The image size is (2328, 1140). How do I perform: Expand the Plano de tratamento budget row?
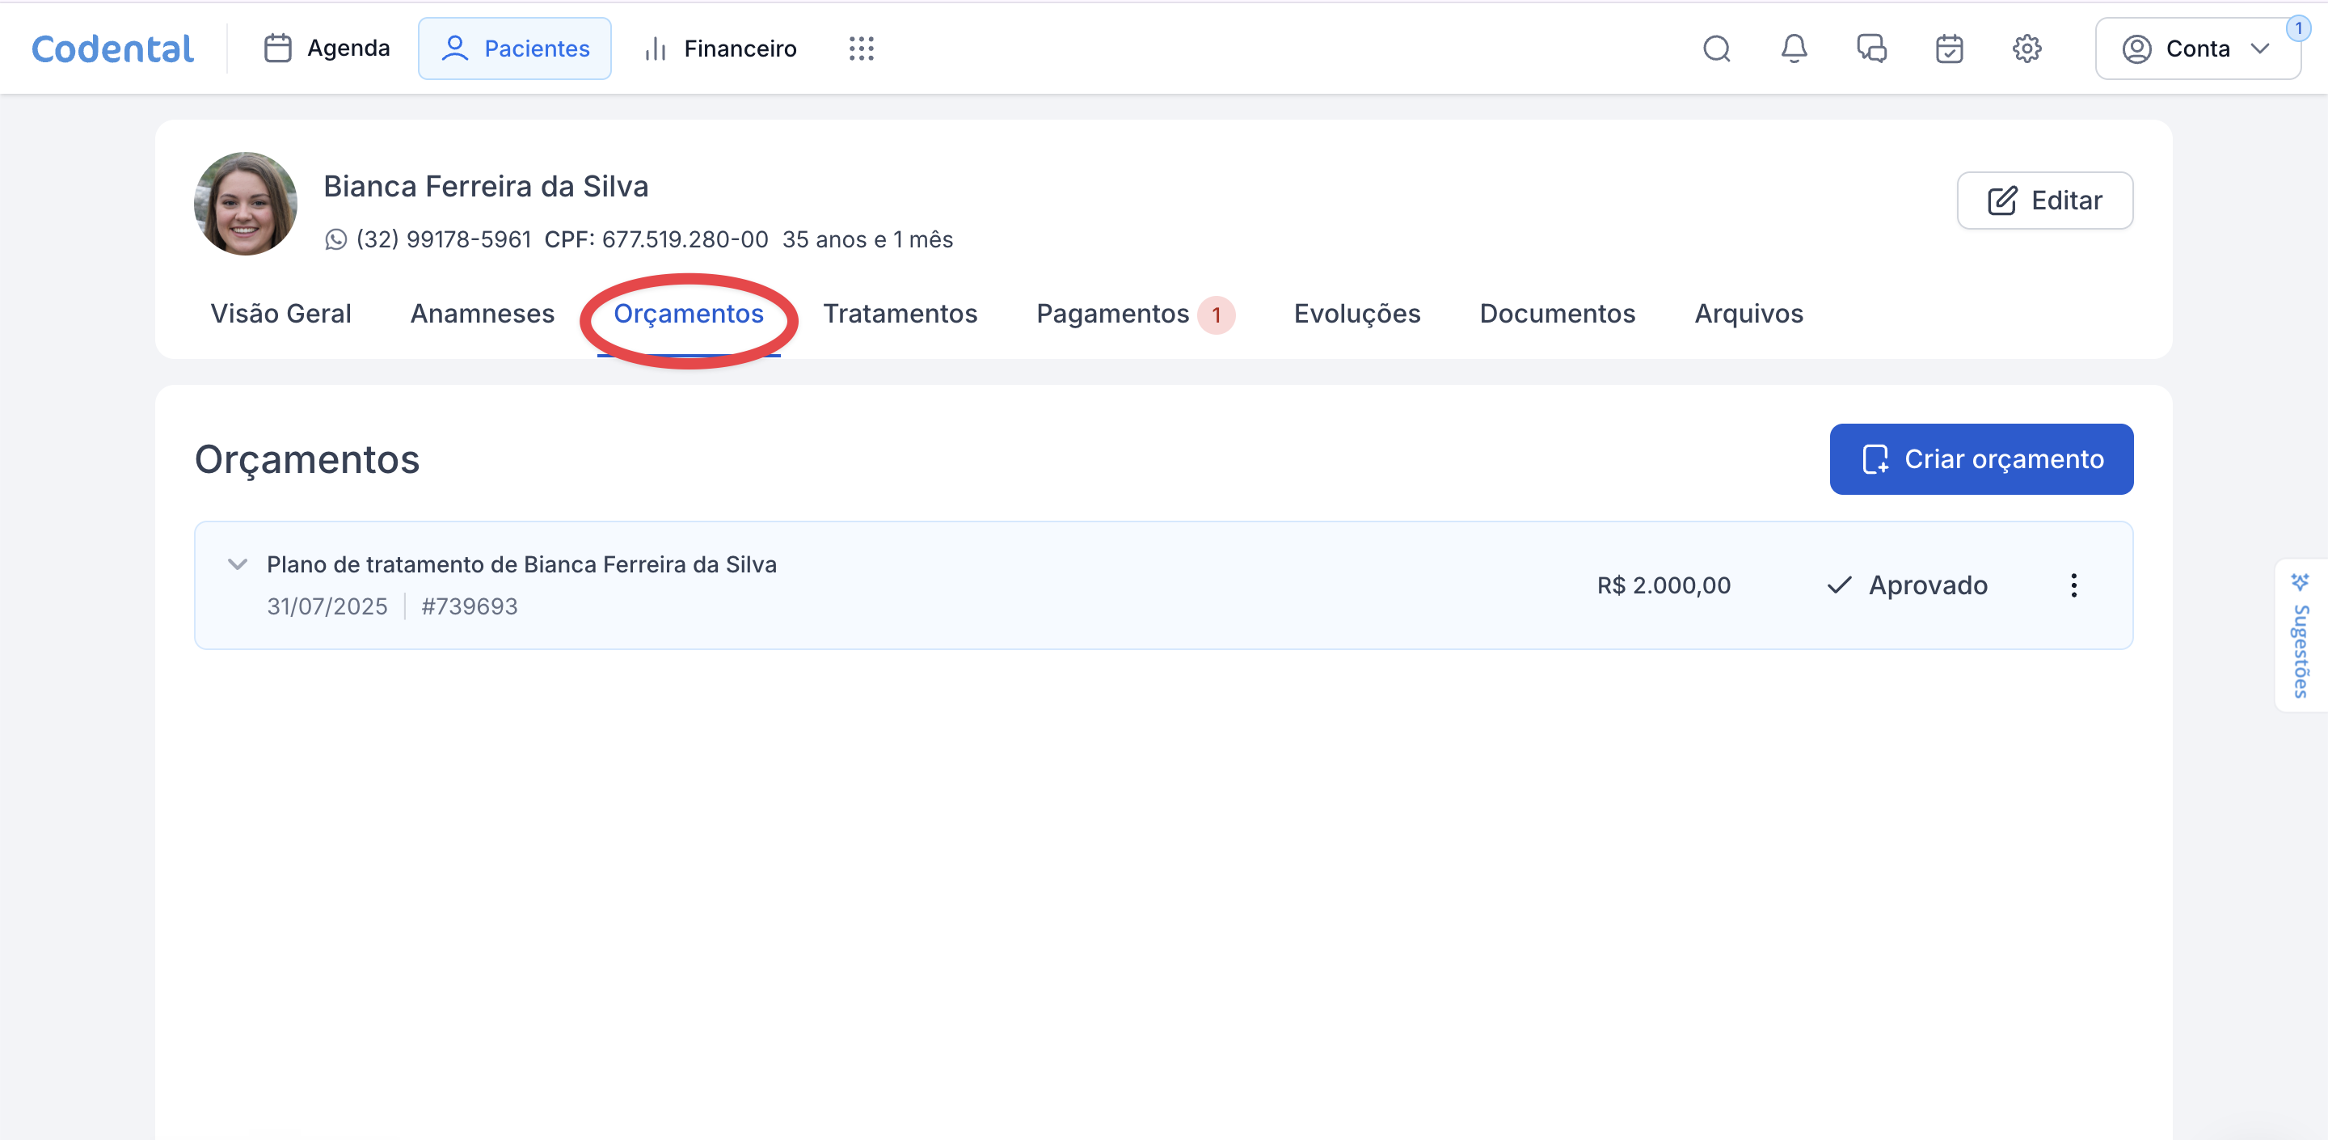pyautogui.click(x=237, y=565)
